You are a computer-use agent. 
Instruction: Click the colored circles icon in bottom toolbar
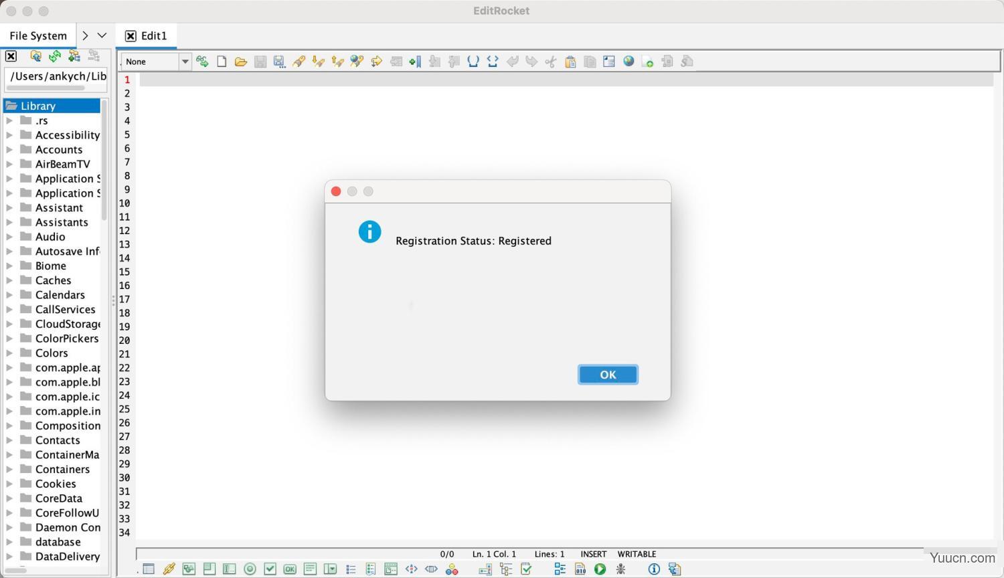pos(452,569)
